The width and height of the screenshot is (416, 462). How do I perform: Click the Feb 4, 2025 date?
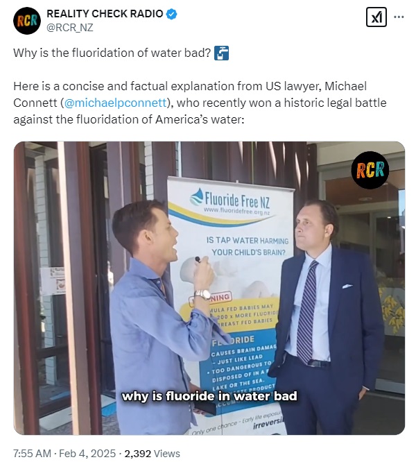point(87,453)
